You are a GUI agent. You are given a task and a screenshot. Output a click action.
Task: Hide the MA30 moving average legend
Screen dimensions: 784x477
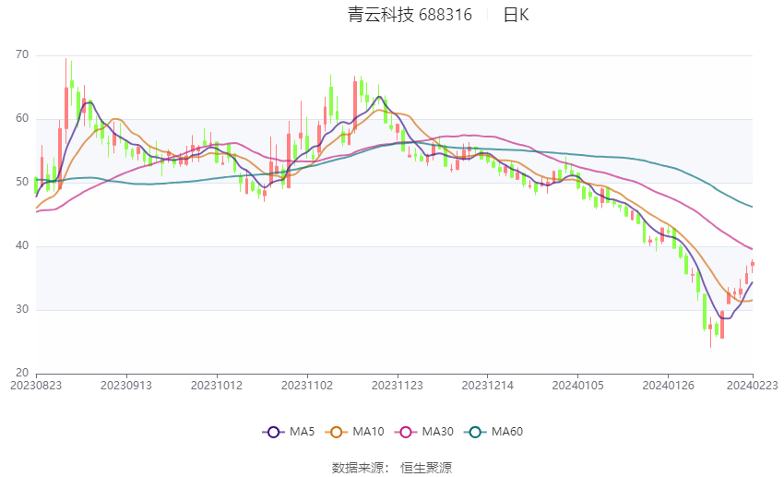coord(424,432)
